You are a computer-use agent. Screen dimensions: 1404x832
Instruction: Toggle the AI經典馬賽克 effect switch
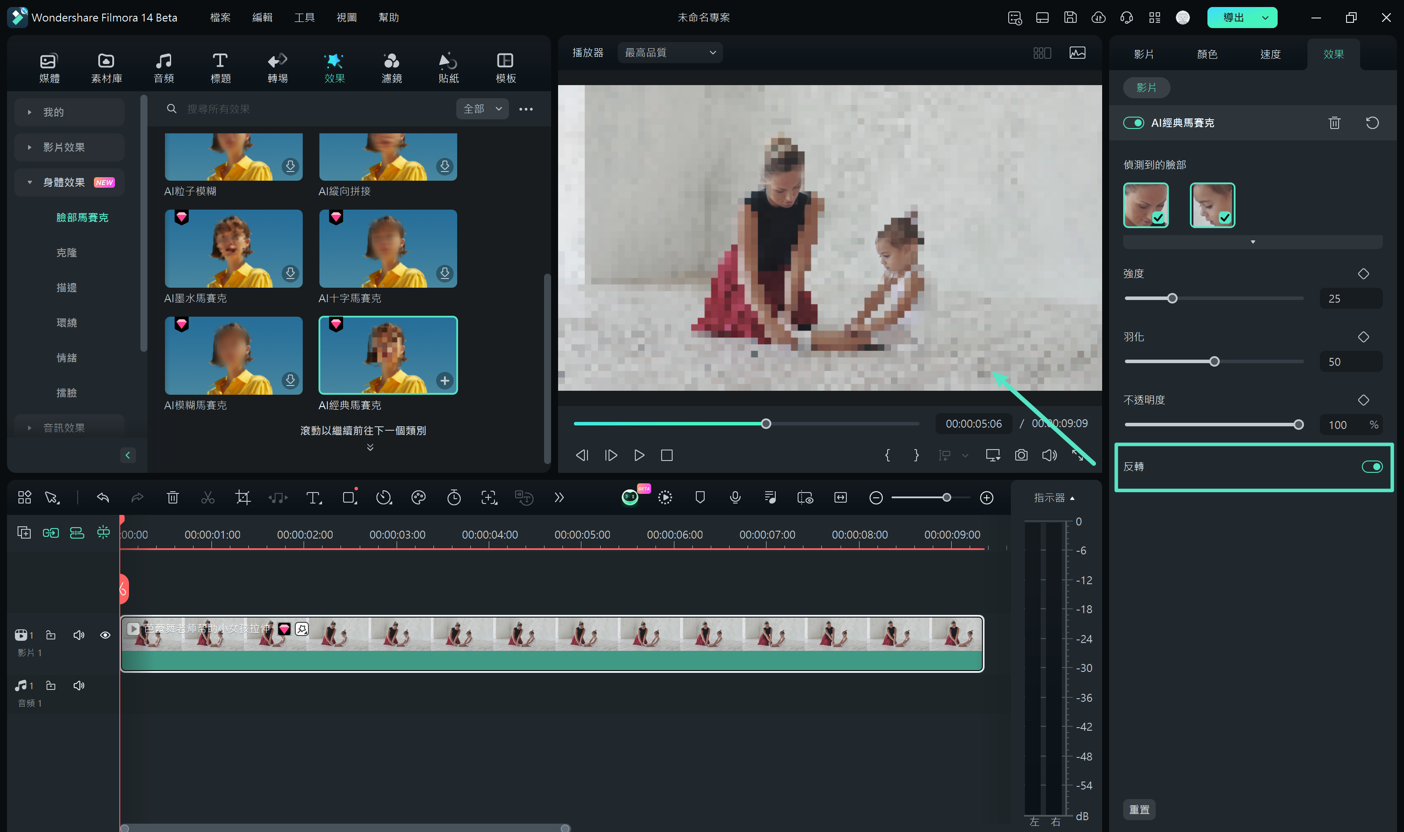point(1133,123)
